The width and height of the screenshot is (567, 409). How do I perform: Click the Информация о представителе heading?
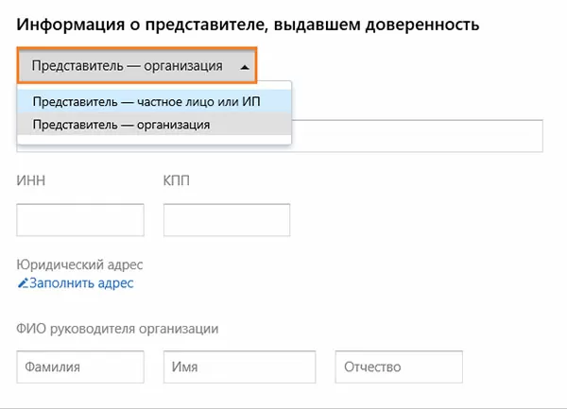coord(142,26)
